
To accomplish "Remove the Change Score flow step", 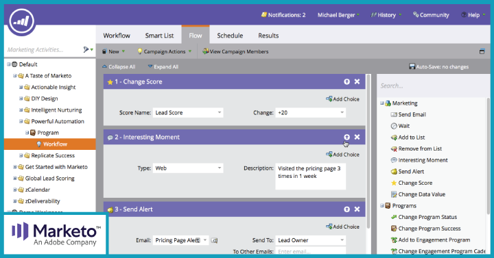I will pyautogui.click(x=357, y=81).
